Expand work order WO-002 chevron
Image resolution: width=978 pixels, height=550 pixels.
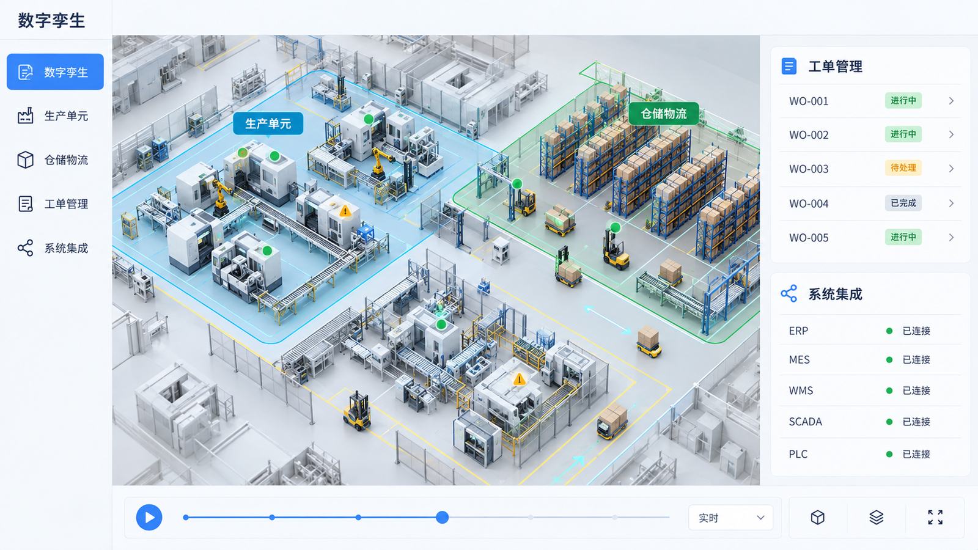click(x=951, y=134)
